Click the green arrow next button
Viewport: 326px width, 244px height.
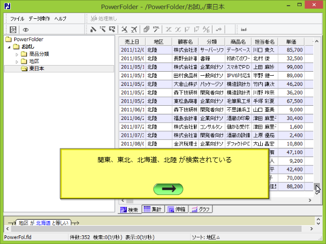click(x=168, y=189)
